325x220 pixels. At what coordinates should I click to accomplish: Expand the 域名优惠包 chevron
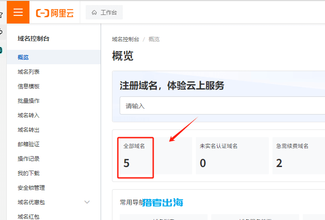(x=87, y=202)
